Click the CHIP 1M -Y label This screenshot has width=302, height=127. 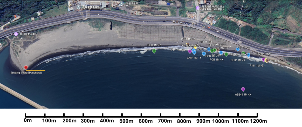tap(194, 58)
